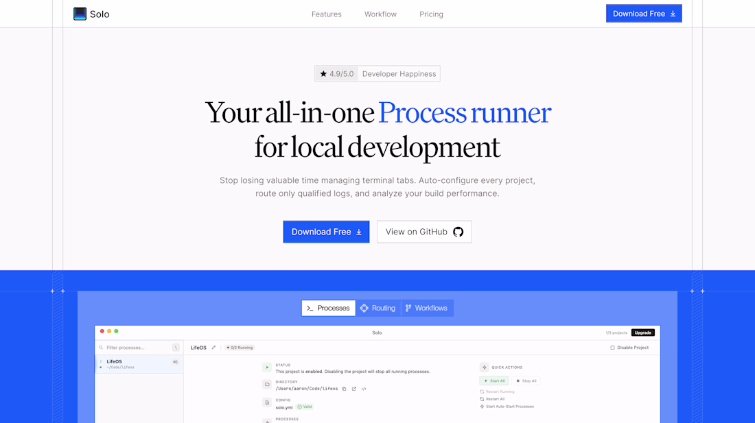This screenshot has width=755, height=423.
Task: Click the Developer Happiness label
Action: coord(399,73)
